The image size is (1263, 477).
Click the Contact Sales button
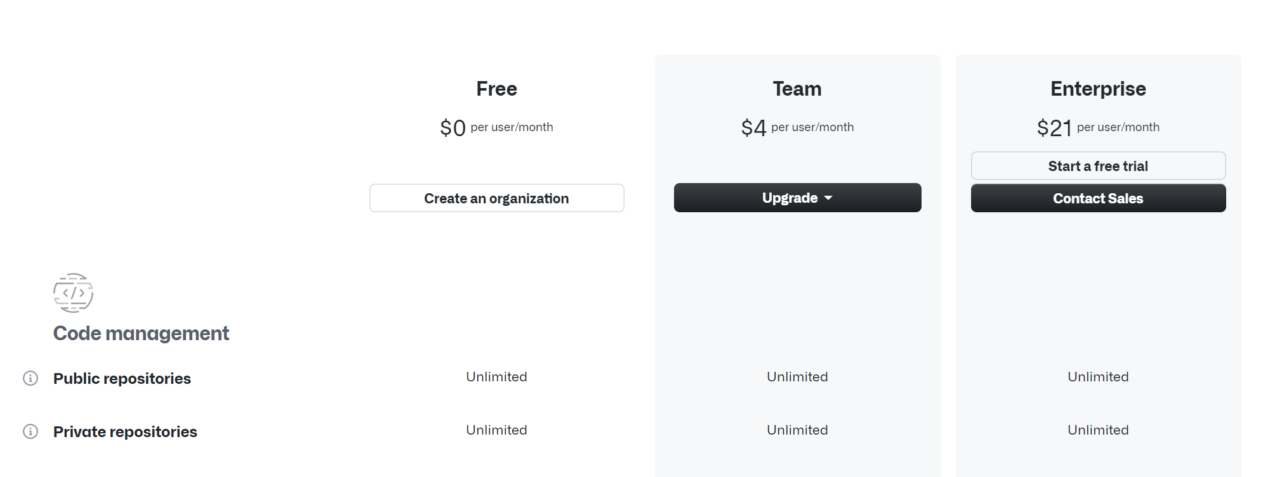pyautogui.click(x=1098, y=198)
